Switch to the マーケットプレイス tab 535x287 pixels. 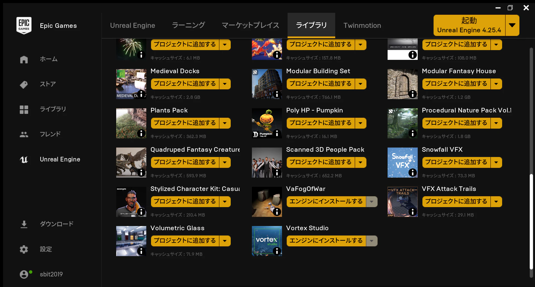[x=251, y=25]
